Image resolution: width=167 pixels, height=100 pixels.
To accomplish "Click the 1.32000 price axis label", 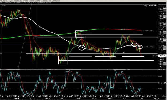I will [162, 21].
